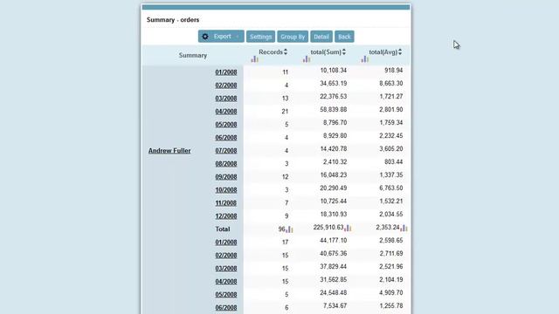Screen dimensions: 559x314
Task: Open 02/2008 link with sum 40,675.36
Action: pyautogui.click(x=226, y=256)
